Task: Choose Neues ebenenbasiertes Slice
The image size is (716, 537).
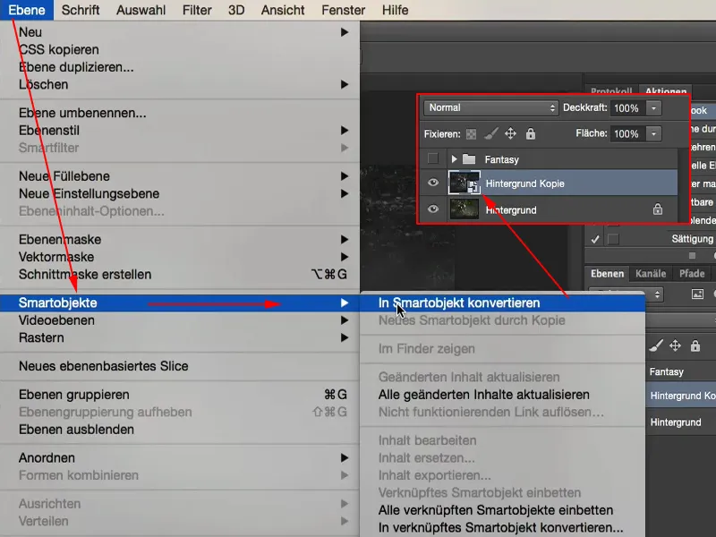Action: tap(180, 366)
